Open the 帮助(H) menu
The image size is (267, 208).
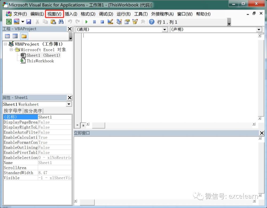pos(203,14)
